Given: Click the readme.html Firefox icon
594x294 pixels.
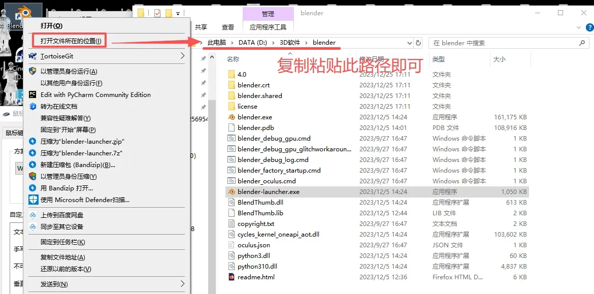Looking at the screenshot, I should tap(232, 277).
